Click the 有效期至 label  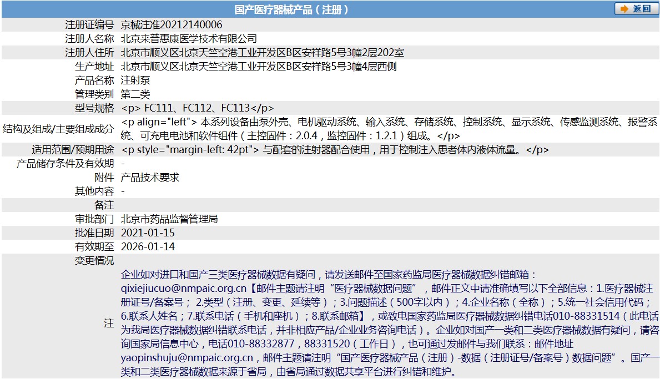pyautogui.click(x=94, y=247)
